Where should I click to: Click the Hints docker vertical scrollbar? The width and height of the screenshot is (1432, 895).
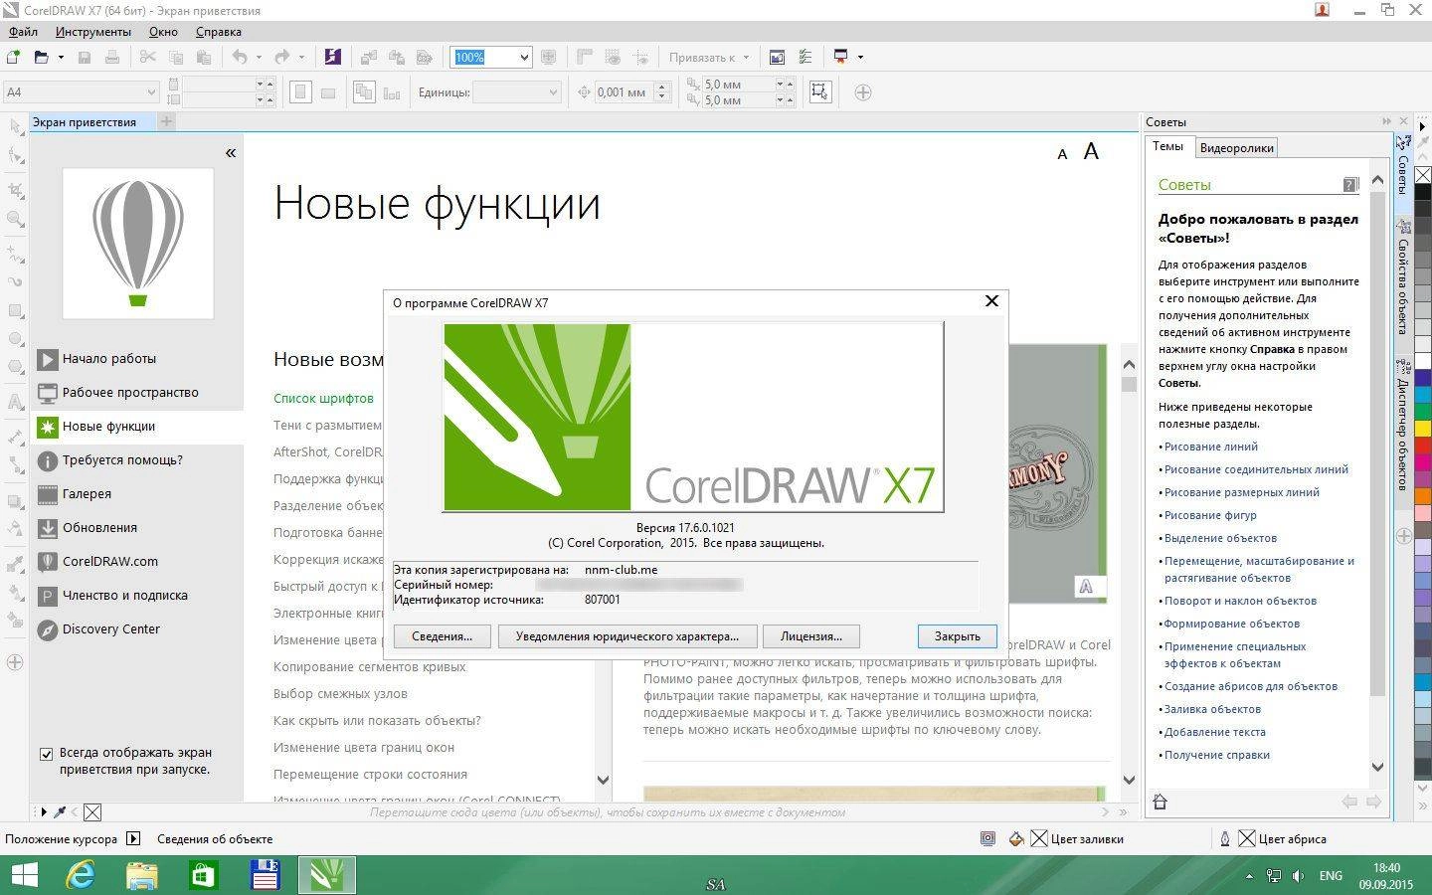tap(1377, 443)
